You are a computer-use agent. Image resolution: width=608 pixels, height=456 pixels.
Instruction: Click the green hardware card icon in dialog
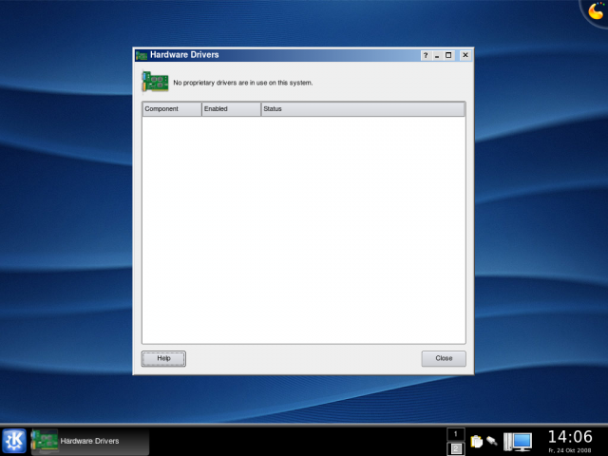[x=155, y=82]
